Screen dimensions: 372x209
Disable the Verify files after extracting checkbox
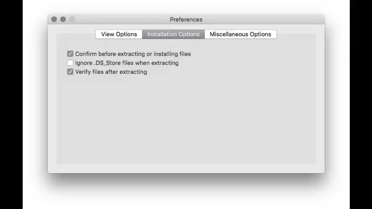(70, 72)
